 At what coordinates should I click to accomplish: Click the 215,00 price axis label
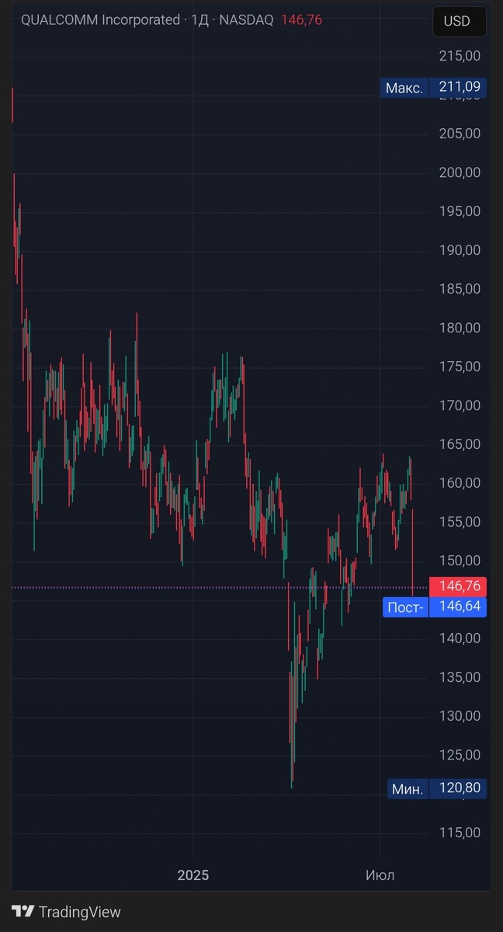pyautogui.click(x=460, y=56)
